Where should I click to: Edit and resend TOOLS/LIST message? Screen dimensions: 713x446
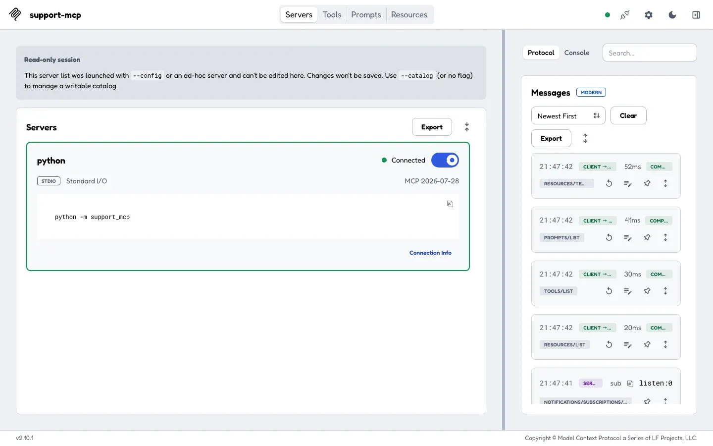pyautogui.click(x=628, y=291)
